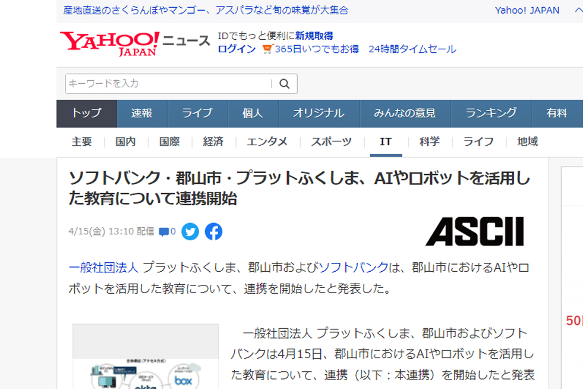Open the 365日いつでもお得 link
Screen dimensions: 583x389
point(317,49)
